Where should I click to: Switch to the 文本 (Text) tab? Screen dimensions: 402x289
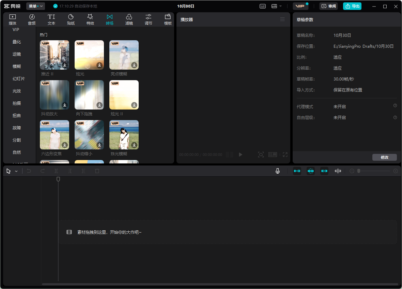coord(51,19)
